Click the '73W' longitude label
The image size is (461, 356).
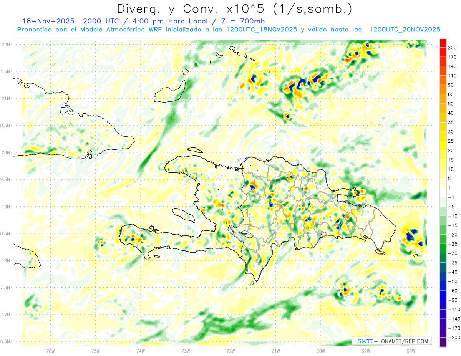click(x=186, y=351)
